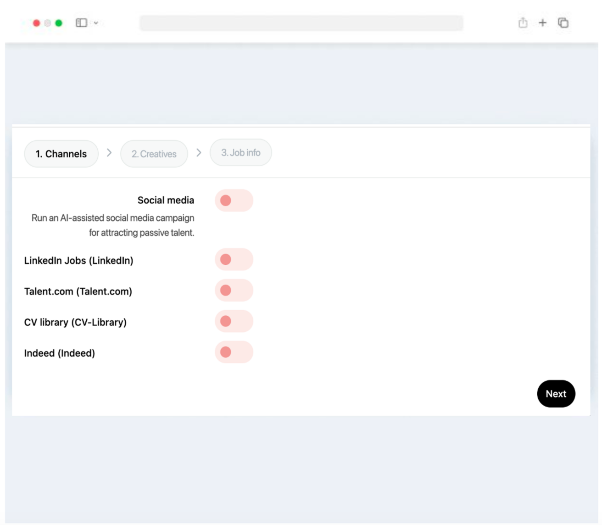This screenshot has width=602, height=525.
Task: Switch to the 2. Creatives step
Action: (x=154, y=154)
